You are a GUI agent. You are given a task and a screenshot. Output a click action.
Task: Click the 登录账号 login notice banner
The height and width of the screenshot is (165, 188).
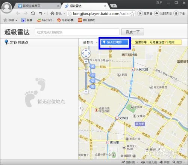156,42
